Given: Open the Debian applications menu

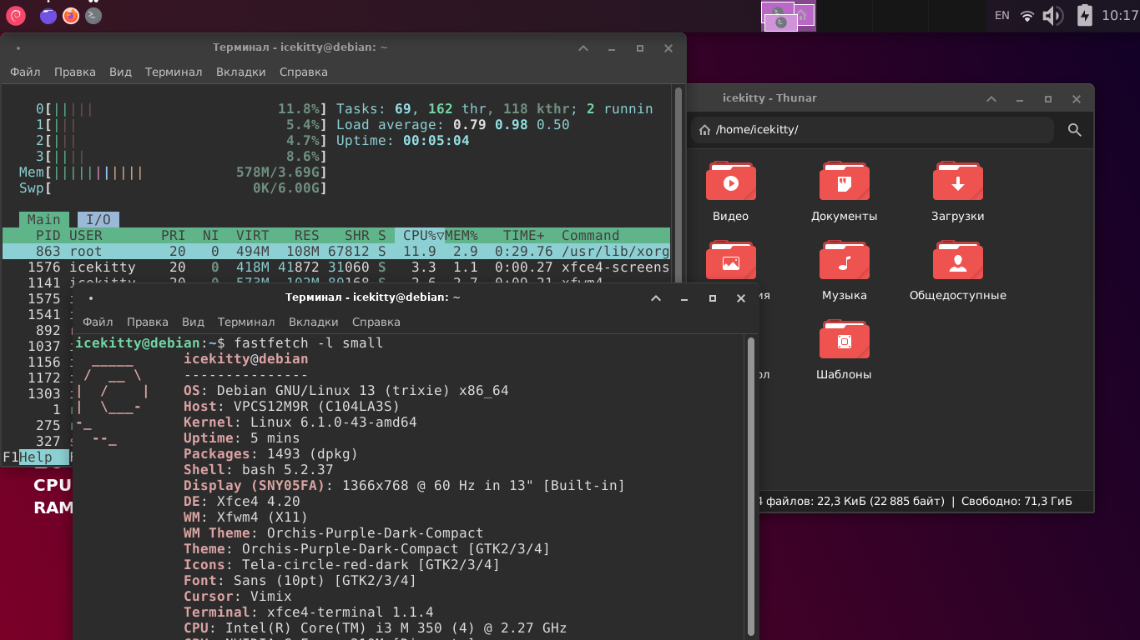Looking at the screenshot, I should [x=16, y=15].
